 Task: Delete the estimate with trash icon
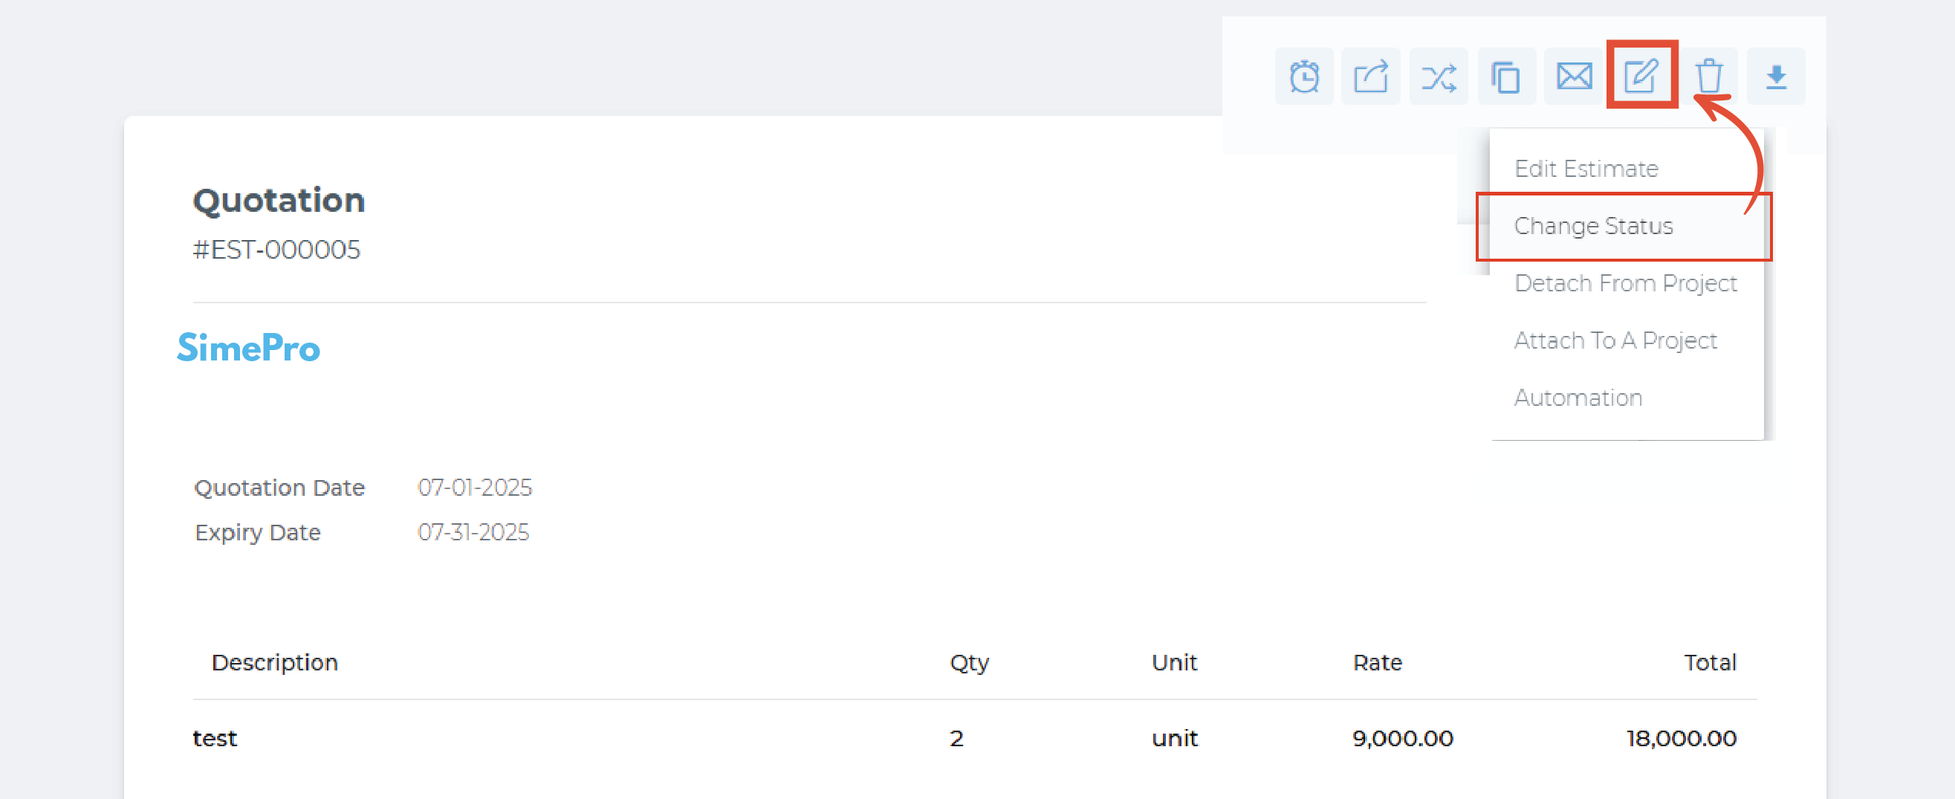coord(1709,77)
